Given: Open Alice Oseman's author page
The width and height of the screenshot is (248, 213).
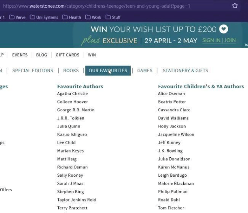Looking at the screenshot, I should click(171, 94).
